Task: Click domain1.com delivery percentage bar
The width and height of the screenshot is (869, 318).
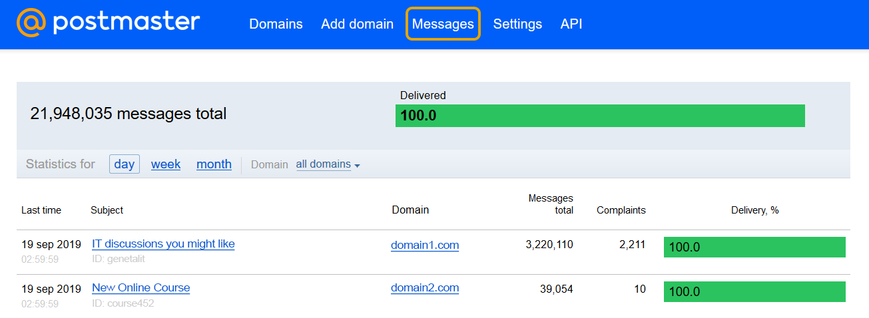Action: click(x=754, y=247)
